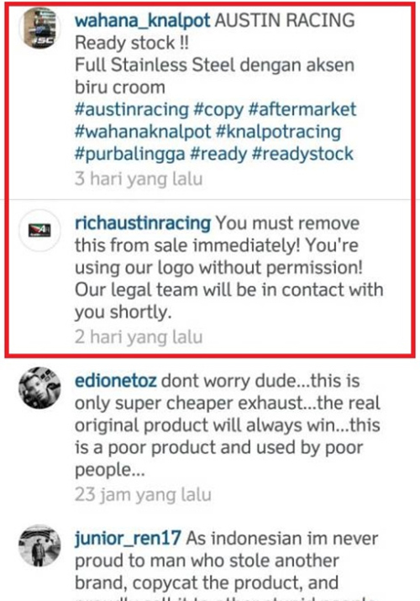
Task: Open junior_ren17 avatar image
Action: point(39,546)
